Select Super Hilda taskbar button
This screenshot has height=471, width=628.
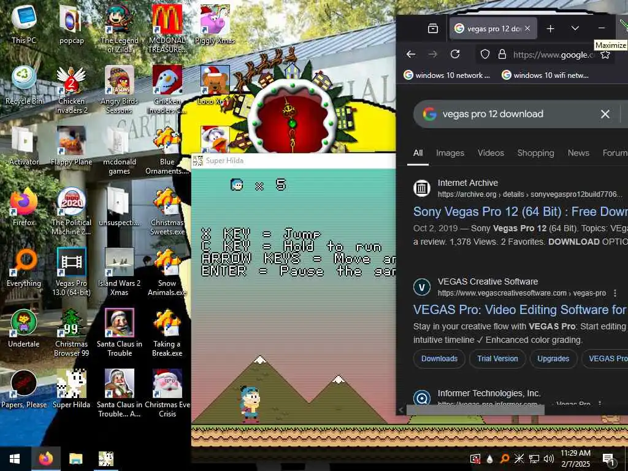click(106, 459)
